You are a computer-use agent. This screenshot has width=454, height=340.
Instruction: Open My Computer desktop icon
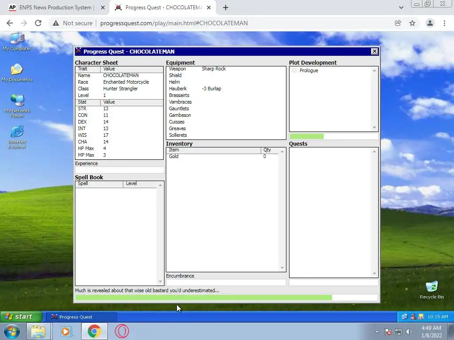(17, 42)
